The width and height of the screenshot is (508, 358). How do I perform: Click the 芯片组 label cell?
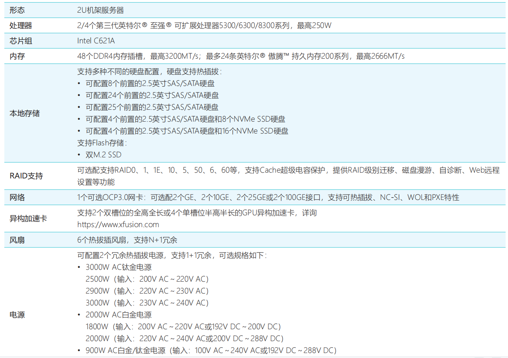click(21, 41)
